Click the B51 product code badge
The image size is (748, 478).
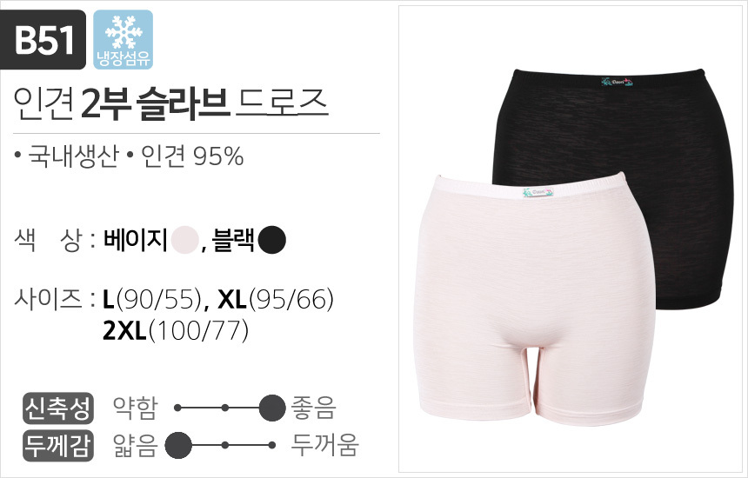[43, 40]
